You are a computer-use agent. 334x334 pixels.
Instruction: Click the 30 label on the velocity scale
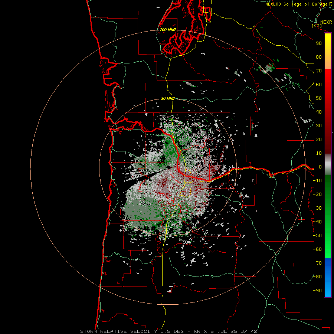pyautogui.click(x=319, y=126)
